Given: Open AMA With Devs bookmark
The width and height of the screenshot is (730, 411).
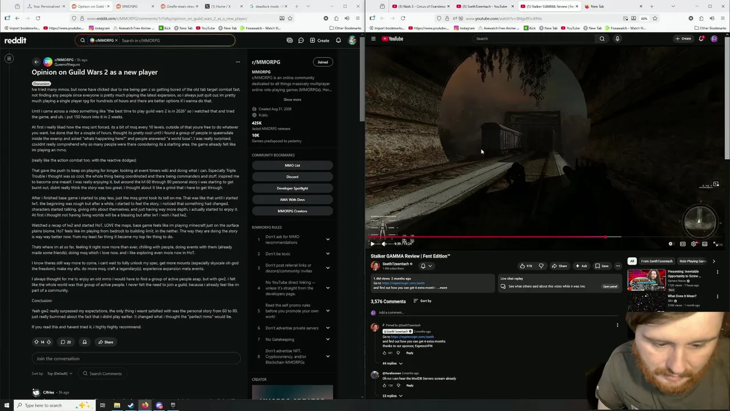Looking at the screenshot, I should 292,200.
